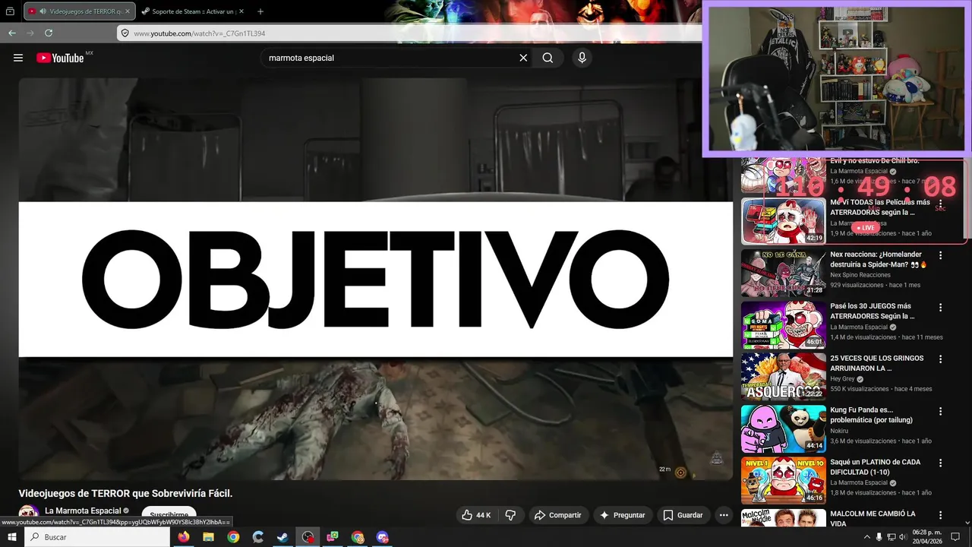Open the browser tab list button
The height and width of the screenshot is (547, 972).
tap(10, 11)
